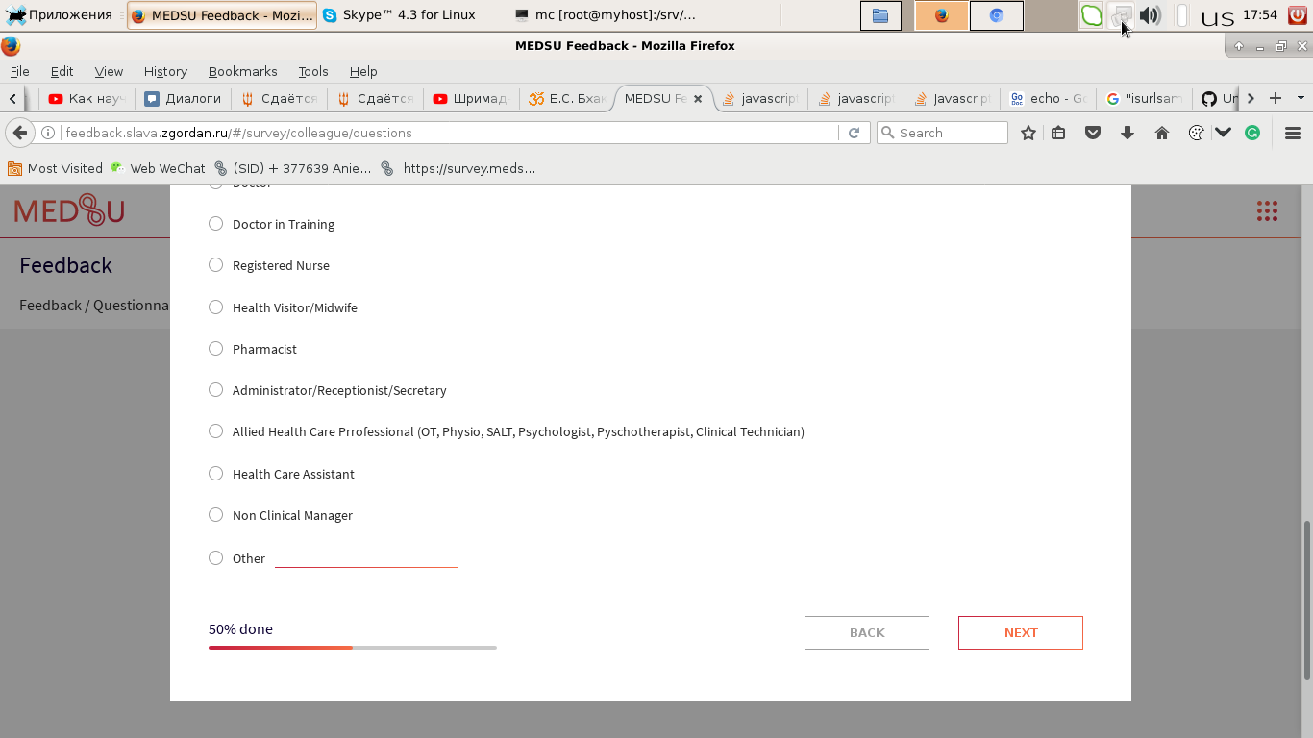Switch to the Шримад tab

471,98
